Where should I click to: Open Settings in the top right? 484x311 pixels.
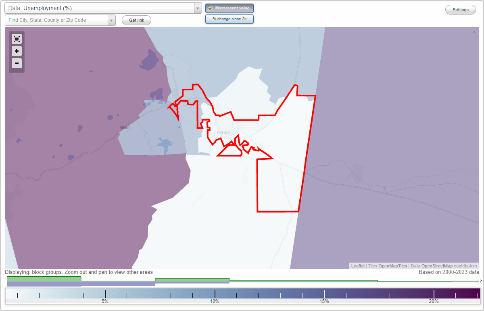click(460, 9)
